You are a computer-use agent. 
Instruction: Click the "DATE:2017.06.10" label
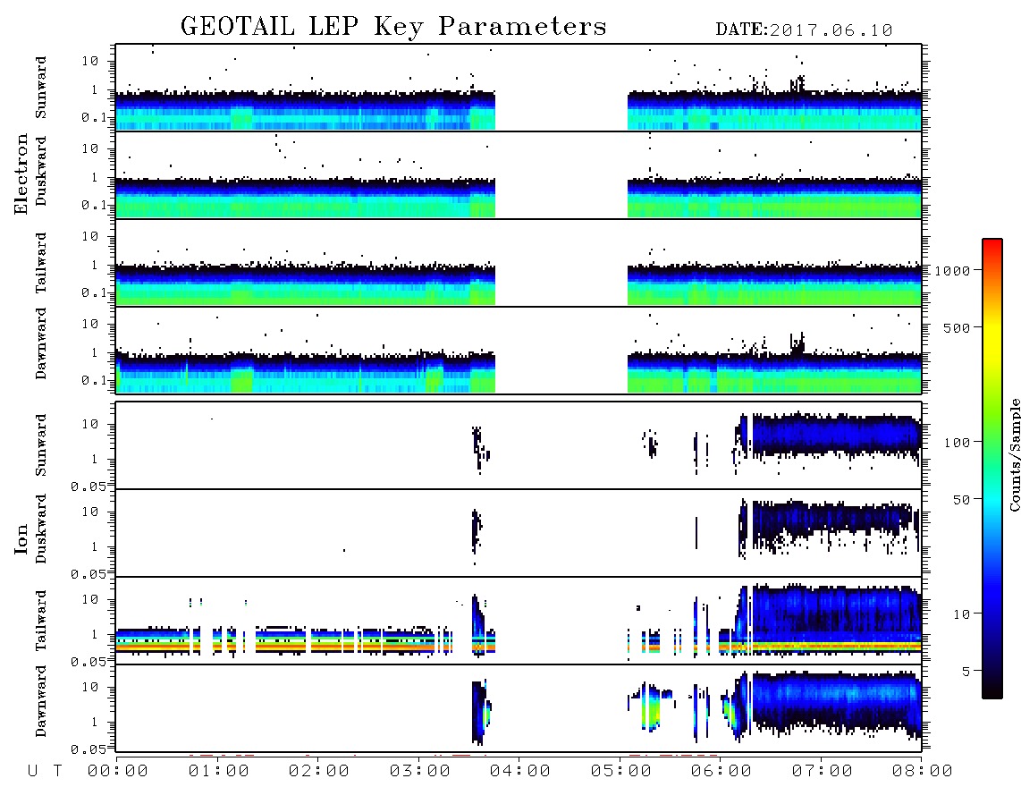point(804,30)
